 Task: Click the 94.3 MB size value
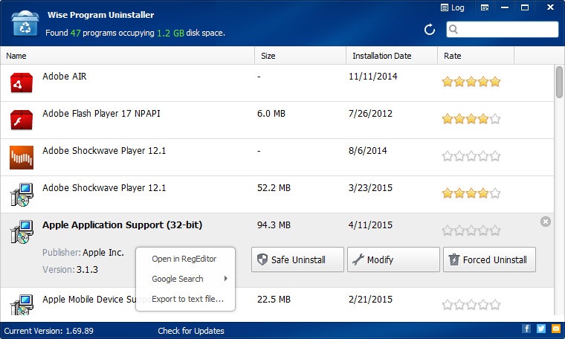[x=274, y=225]
